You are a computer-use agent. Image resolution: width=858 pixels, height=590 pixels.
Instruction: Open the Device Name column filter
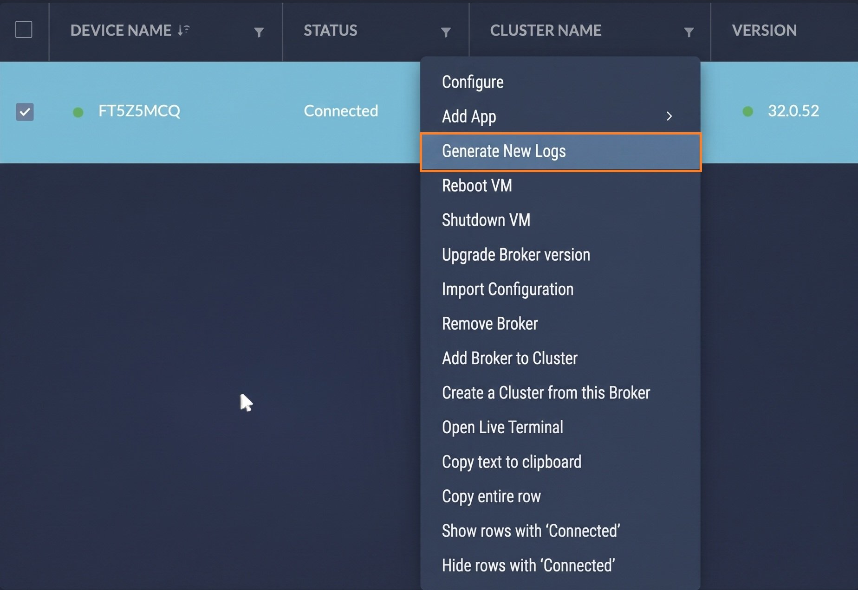[x=259, y=32]
